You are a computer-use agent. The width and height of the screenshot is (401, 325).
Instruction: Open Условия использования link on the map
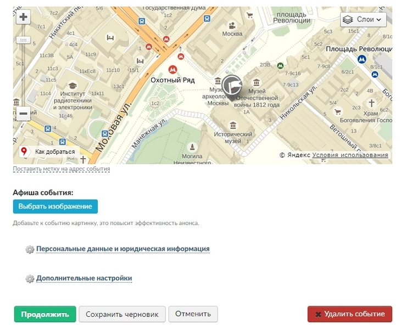pos(350,155)
